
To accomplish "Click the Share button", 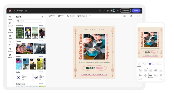I will pos(136,10).
